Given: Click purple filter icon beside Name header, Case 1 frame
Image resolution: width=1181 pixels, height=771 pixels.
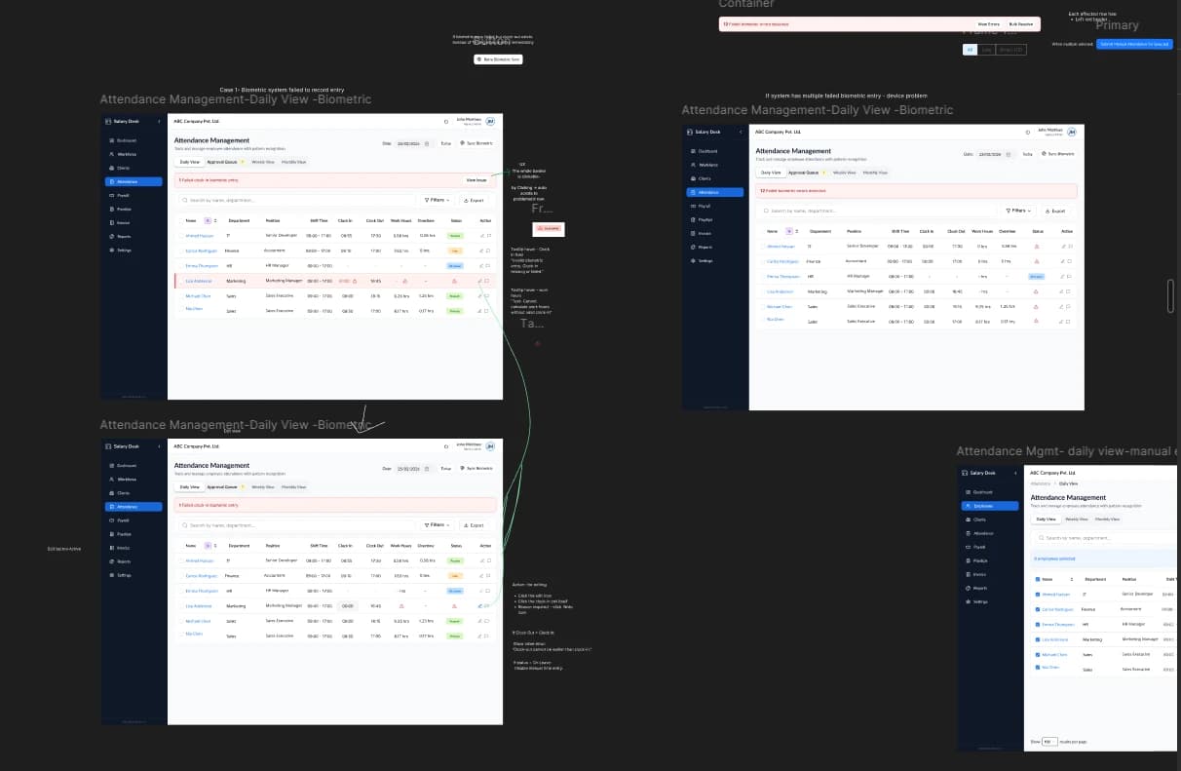Looking at the screenshot, I should (x=207, y=221).
